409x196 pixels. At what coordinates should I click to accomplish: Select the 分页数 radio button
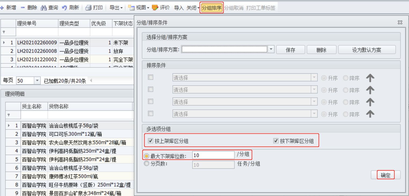pyautogui.click(x=146, y=164)
